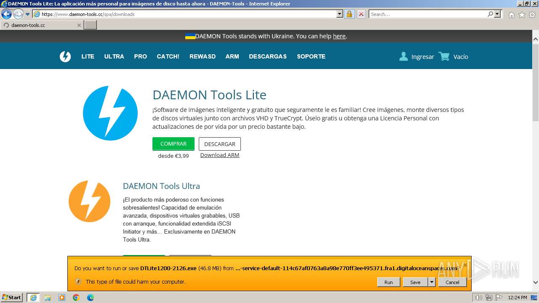The image size is (539, 303).
Task: Click the user profile icon beside Ingresar
Action: 403,56
